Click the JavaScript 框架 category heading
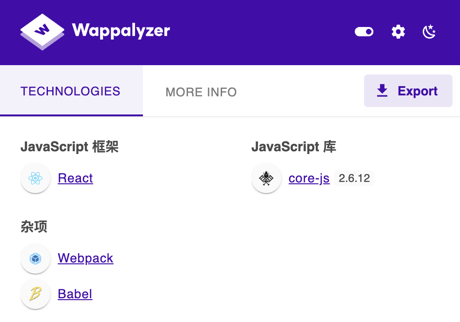Screen dimensions: 460x322 pyautogui.click(x=69, y=146)
